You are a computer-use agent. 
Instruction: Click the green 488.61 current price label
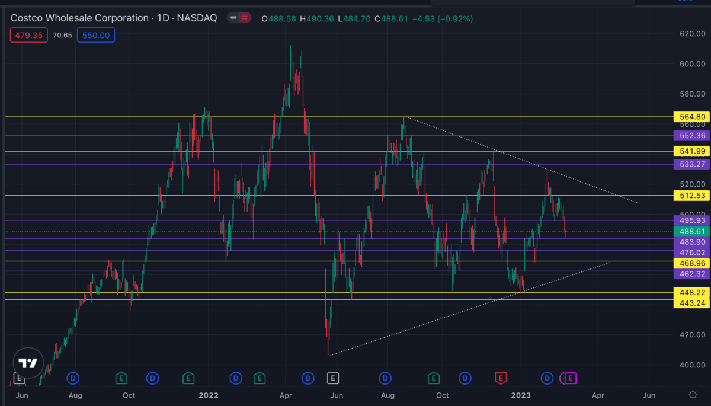pos(691,231)
